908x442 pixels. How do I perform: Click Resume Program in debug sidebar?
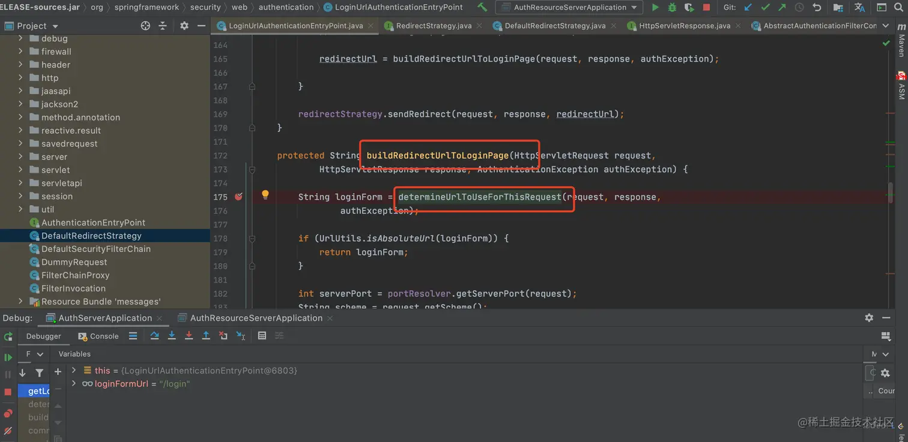[x=8, y=357]
